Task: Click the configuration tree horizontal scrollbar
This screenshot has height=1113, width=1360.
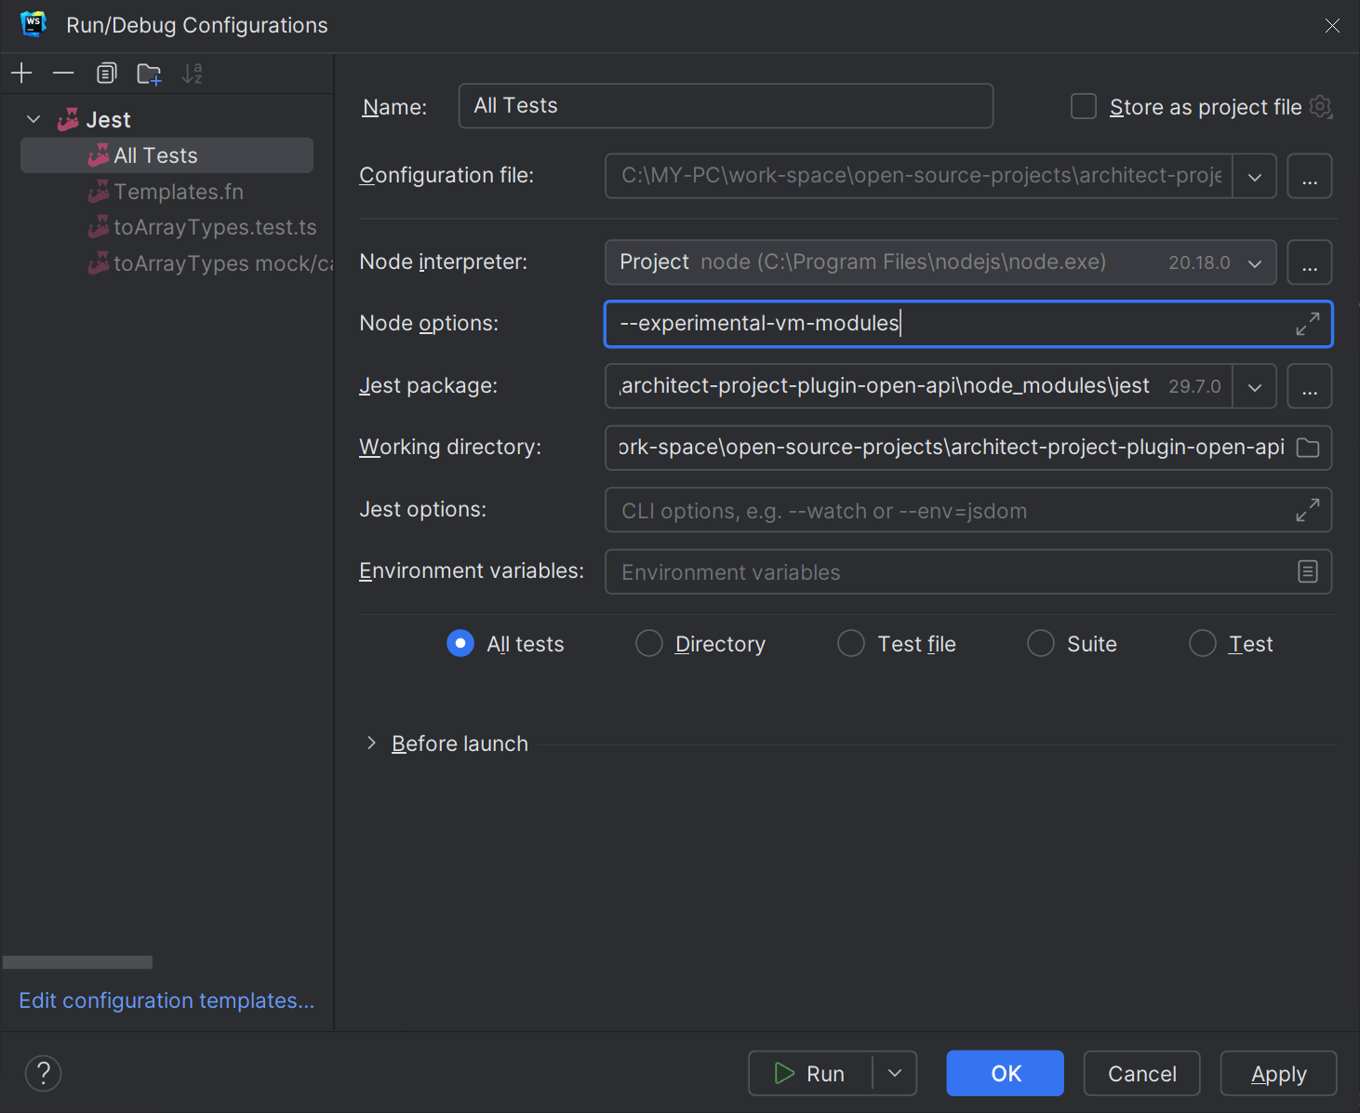Action: pos(78,962)
